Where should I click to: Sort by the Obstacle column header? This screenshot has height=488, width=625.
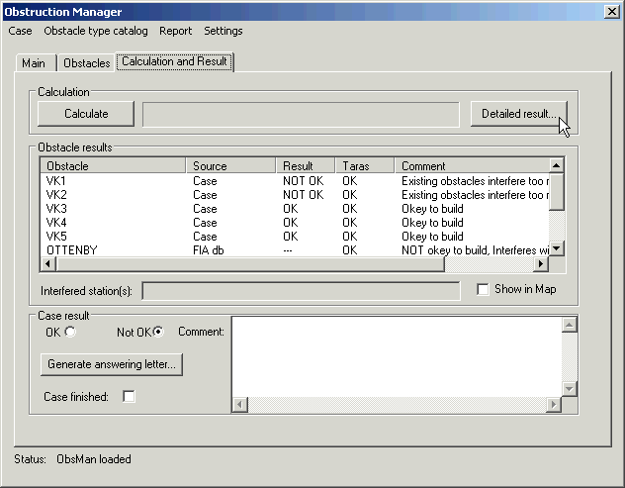coord(113,165)
